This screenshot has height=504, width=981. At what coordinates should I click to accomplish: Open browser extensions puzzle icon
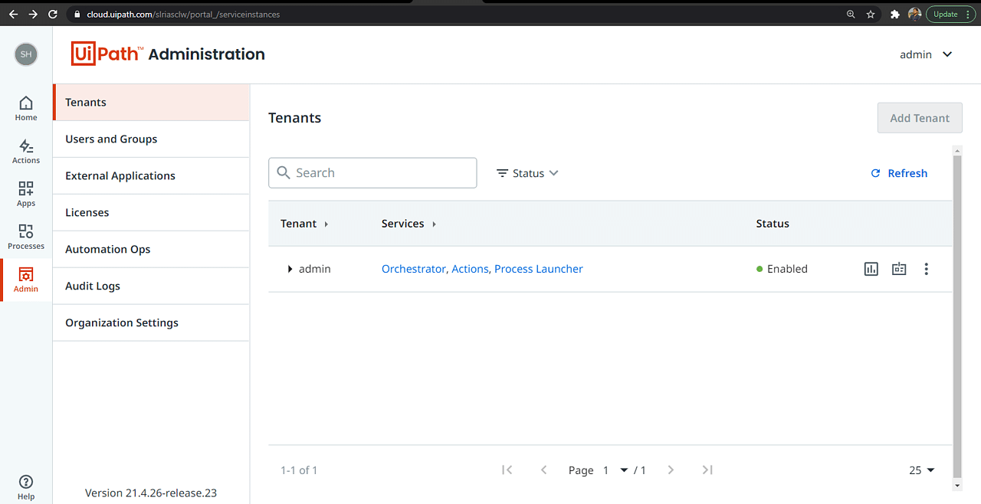click(x=894, y=14)
